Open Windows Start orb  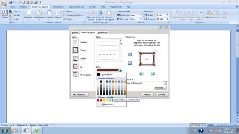[5, 131]
